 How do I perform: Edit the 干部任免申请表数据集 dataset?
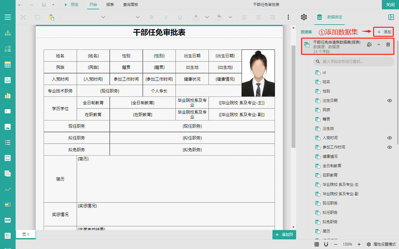(369, 45)
